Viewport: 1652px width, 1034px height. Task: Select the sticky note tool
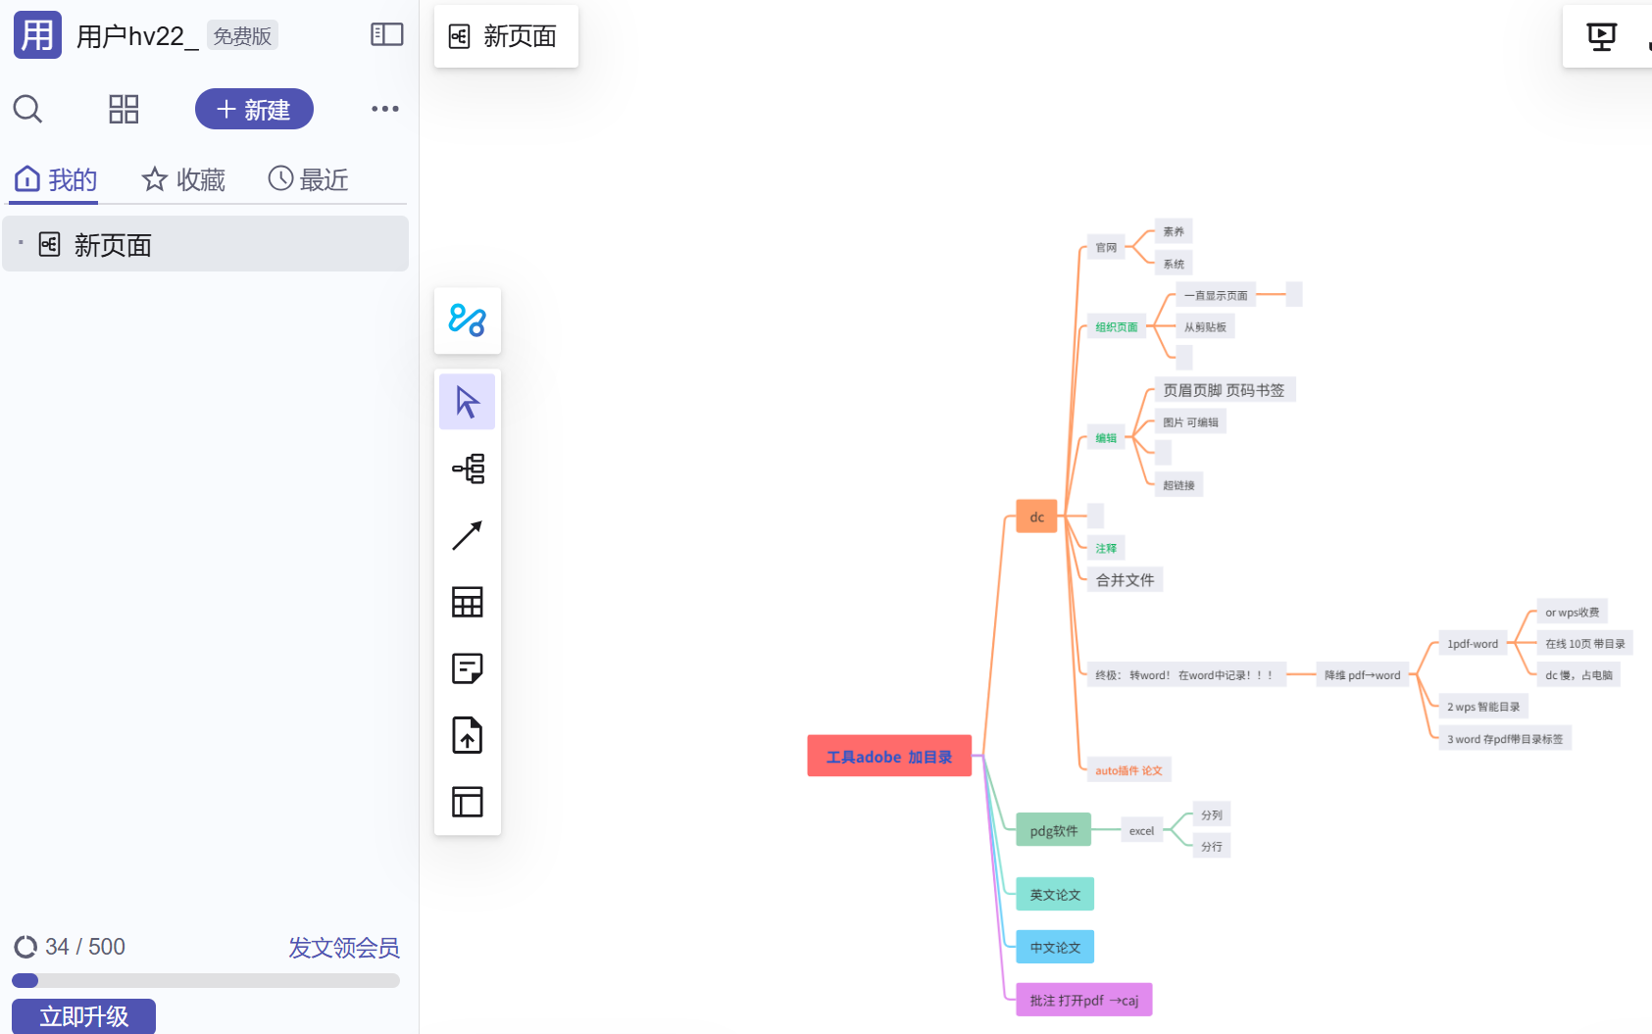tap(468, 668)
